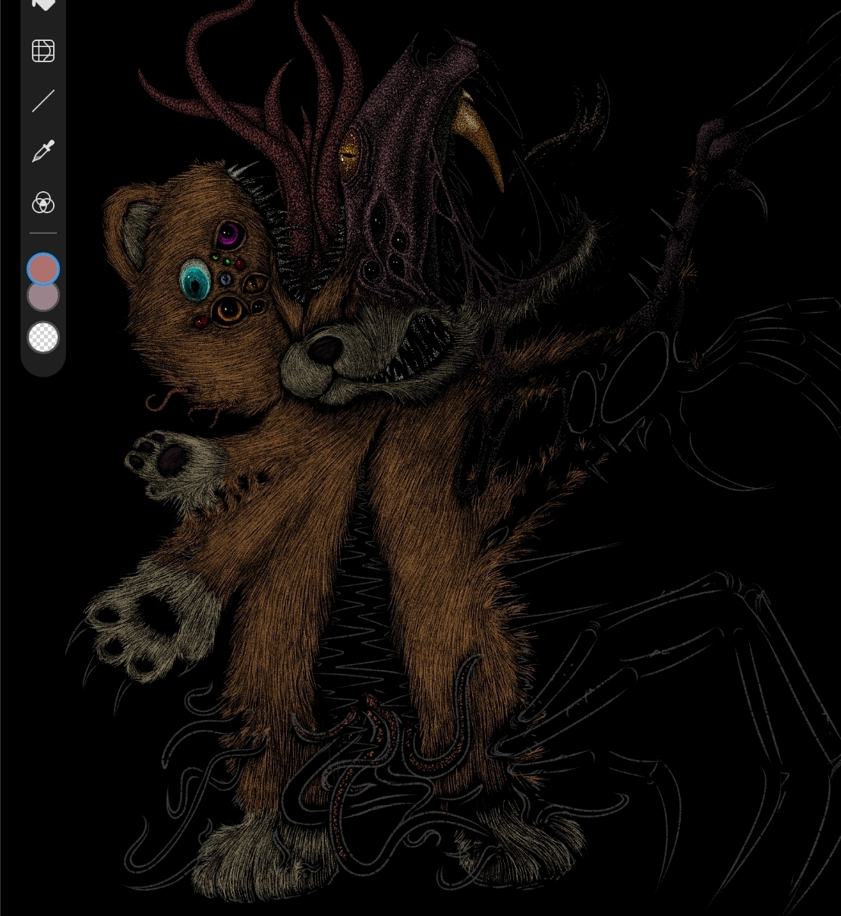Select the warp grid transform tool
The image size is (841, 916).
pos(43,51)
